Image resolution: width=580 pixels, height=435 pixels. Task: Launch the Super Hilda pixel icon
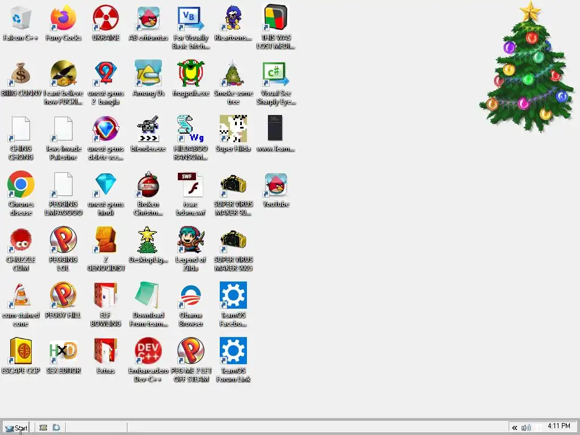(233, 129)
